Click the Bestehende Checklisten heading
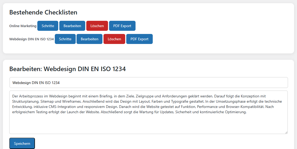The width and height of the screenshot is (297, 149). pos(43,12)
